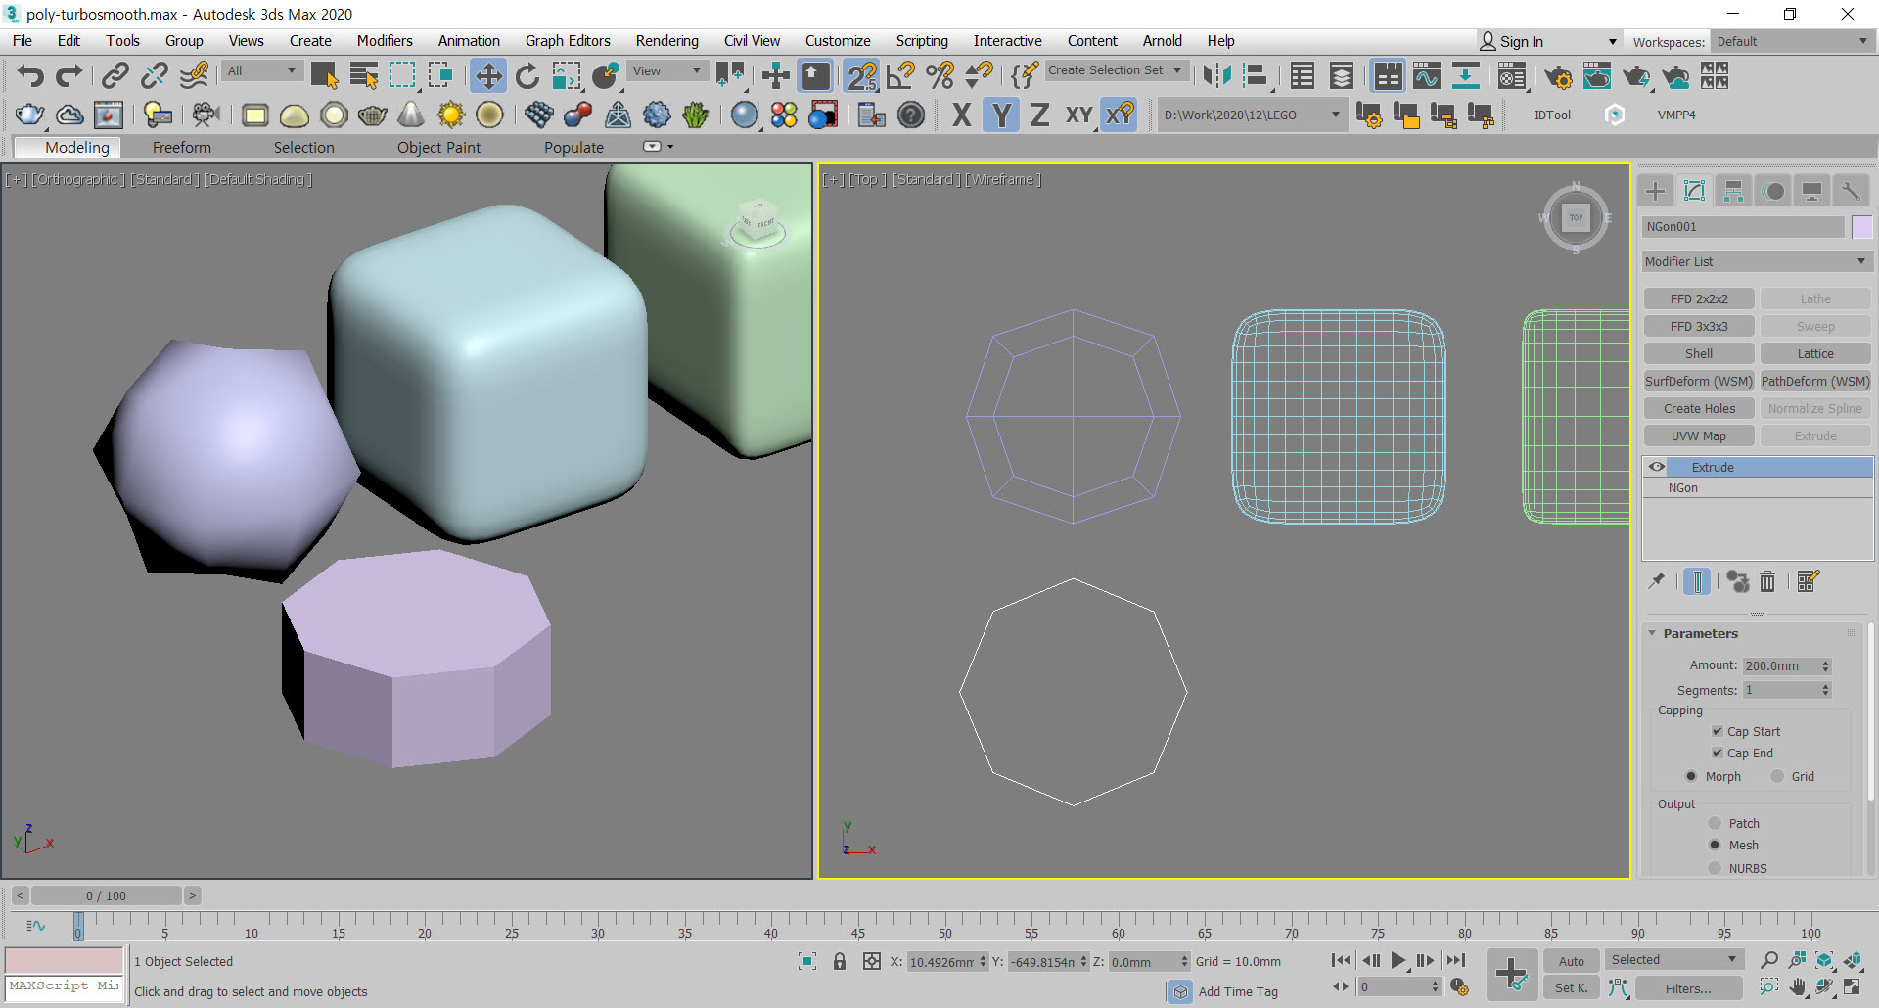Click the UVW Map modifier button
Viewport: 1879px width, 1008px height.
[1699, 435]
